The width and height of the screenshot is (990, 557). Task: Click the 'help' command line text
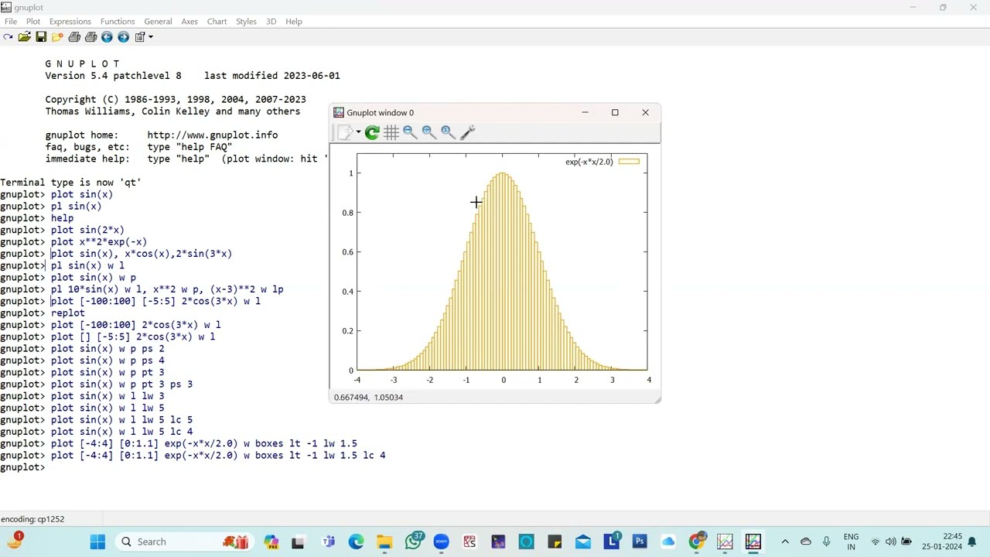62,218
